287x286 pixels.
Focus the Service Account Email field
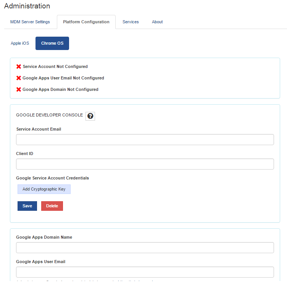(145, 140)
